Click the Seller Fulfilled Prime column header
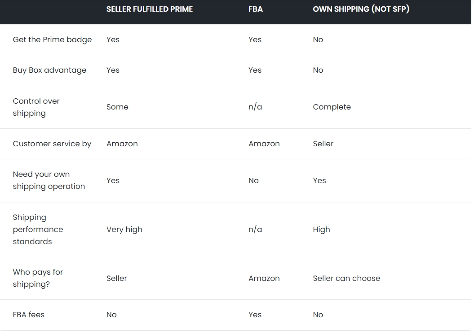Image resolution: width=474 pixels, height=333 pixels. tap(149, 9)
